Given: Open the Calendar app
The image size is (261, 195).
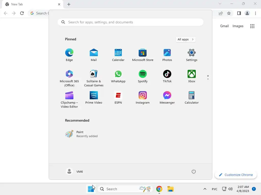Looking at the screenshot, I should (118, 55).
